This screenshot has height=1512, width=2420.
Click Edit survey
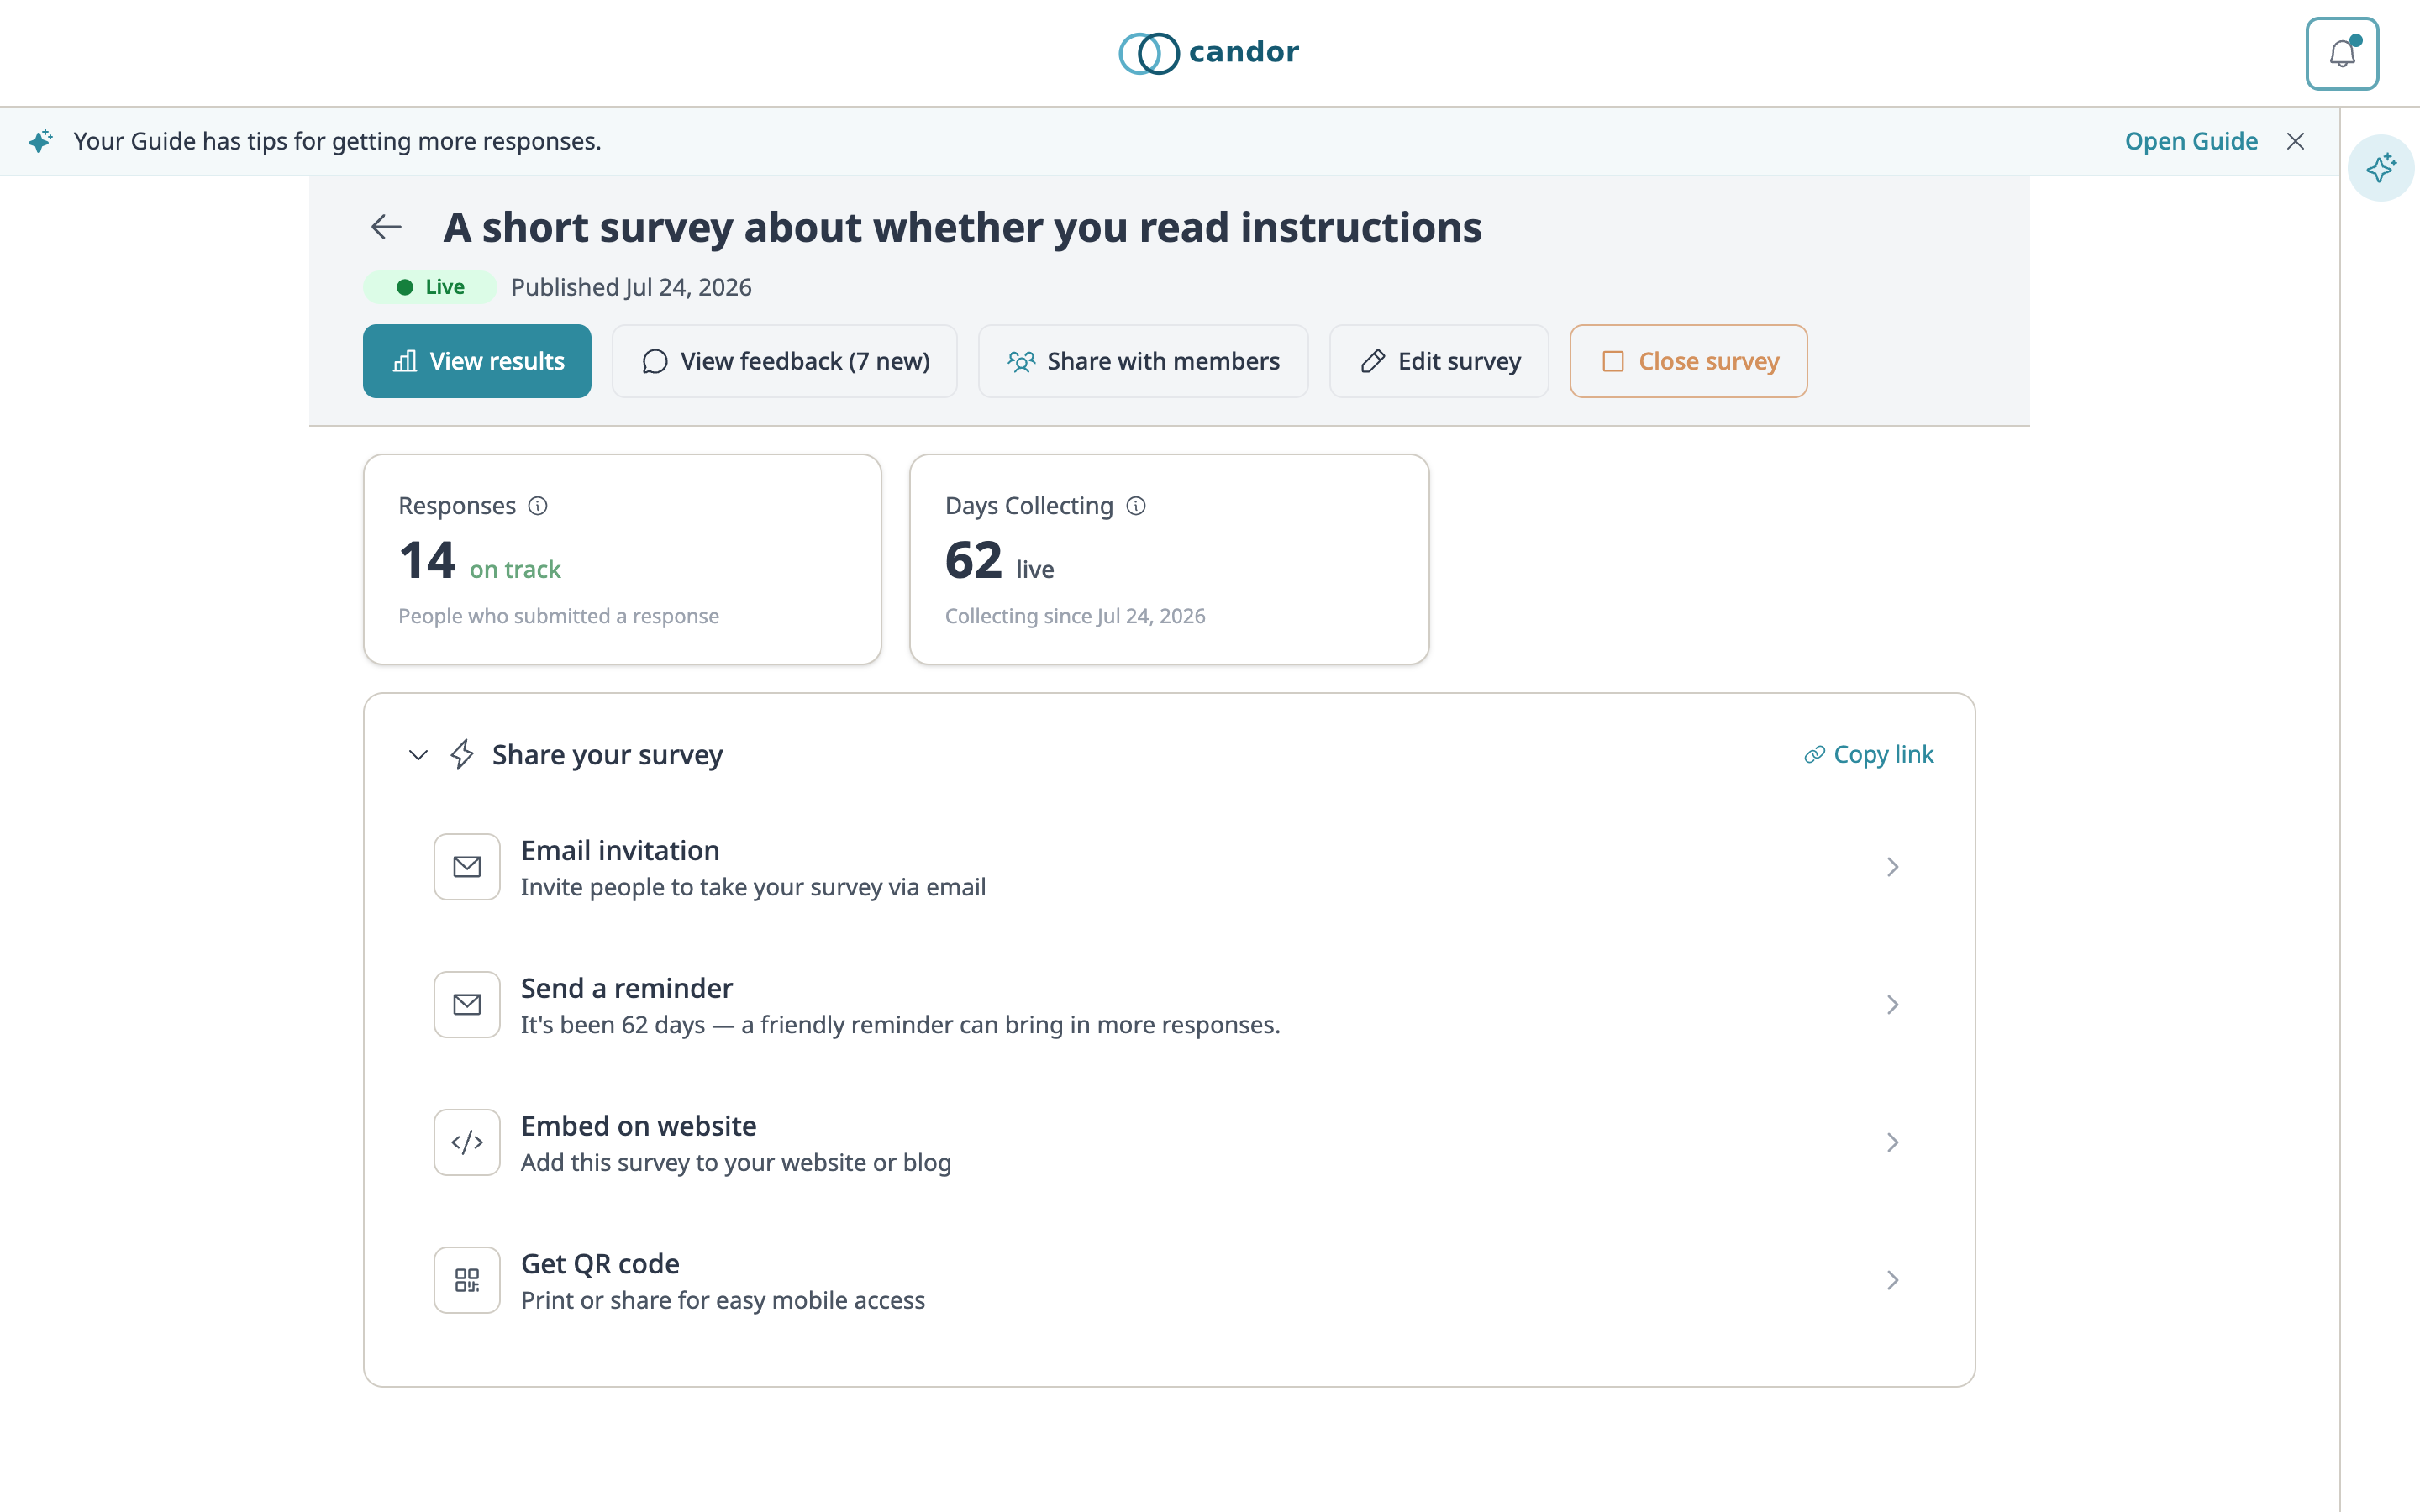point(1439,361)
